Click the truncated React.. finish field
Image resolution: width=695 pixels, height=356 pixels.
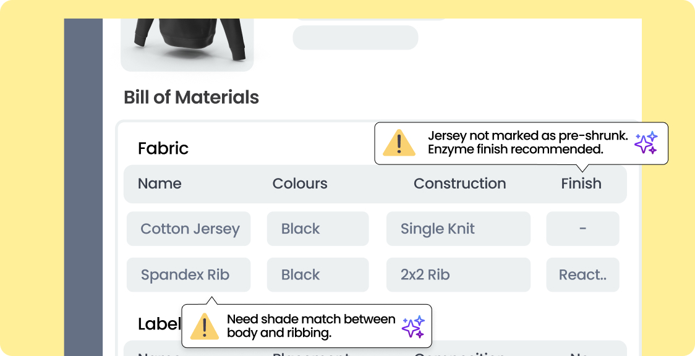click(x=582, y=275)
